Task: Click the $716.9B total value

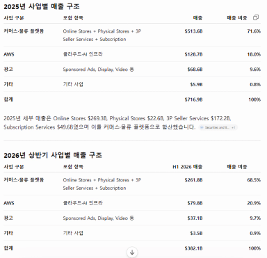Action: tap(193, 99)
